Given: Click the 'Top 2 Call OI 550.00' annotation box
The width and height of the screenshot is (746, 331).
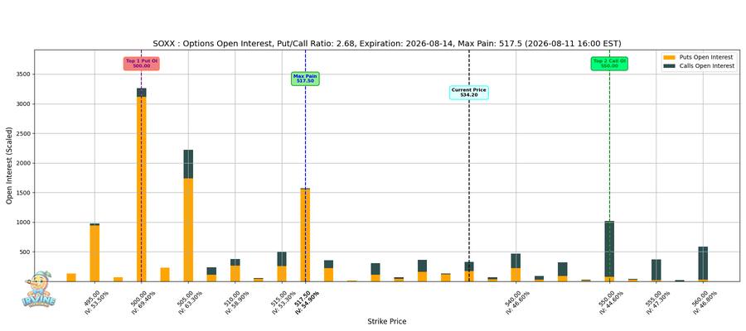Looking at the screenshot, I should point(609,64).
